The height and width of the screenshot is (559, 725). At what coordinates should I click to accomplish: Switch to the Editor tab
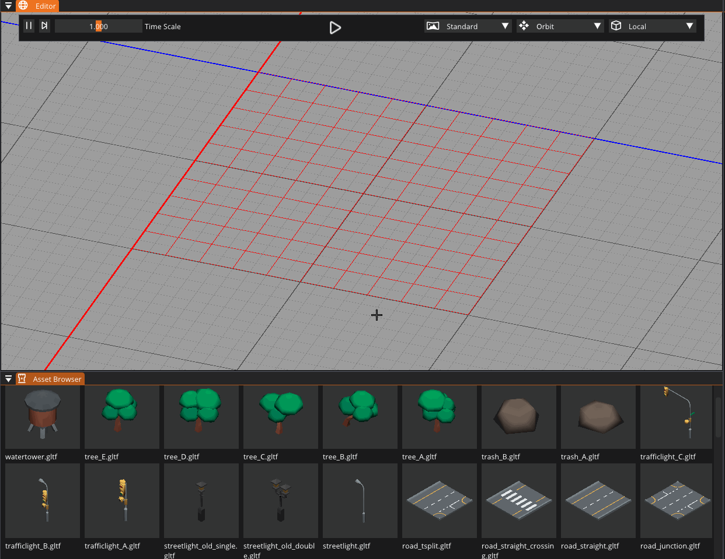point(46,6)
